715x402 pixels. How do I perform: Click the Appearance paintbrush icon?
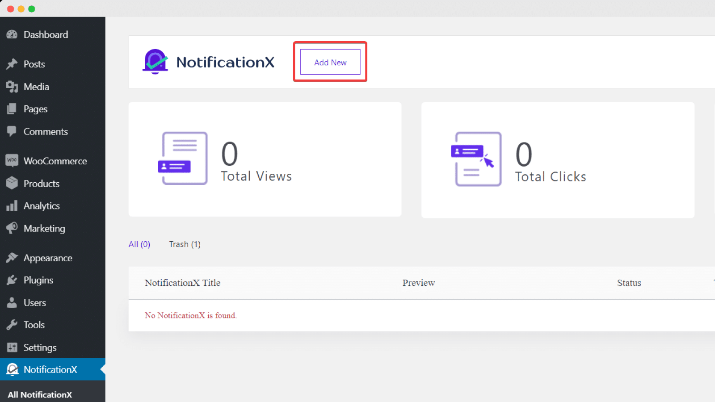(x=12, y=258)
